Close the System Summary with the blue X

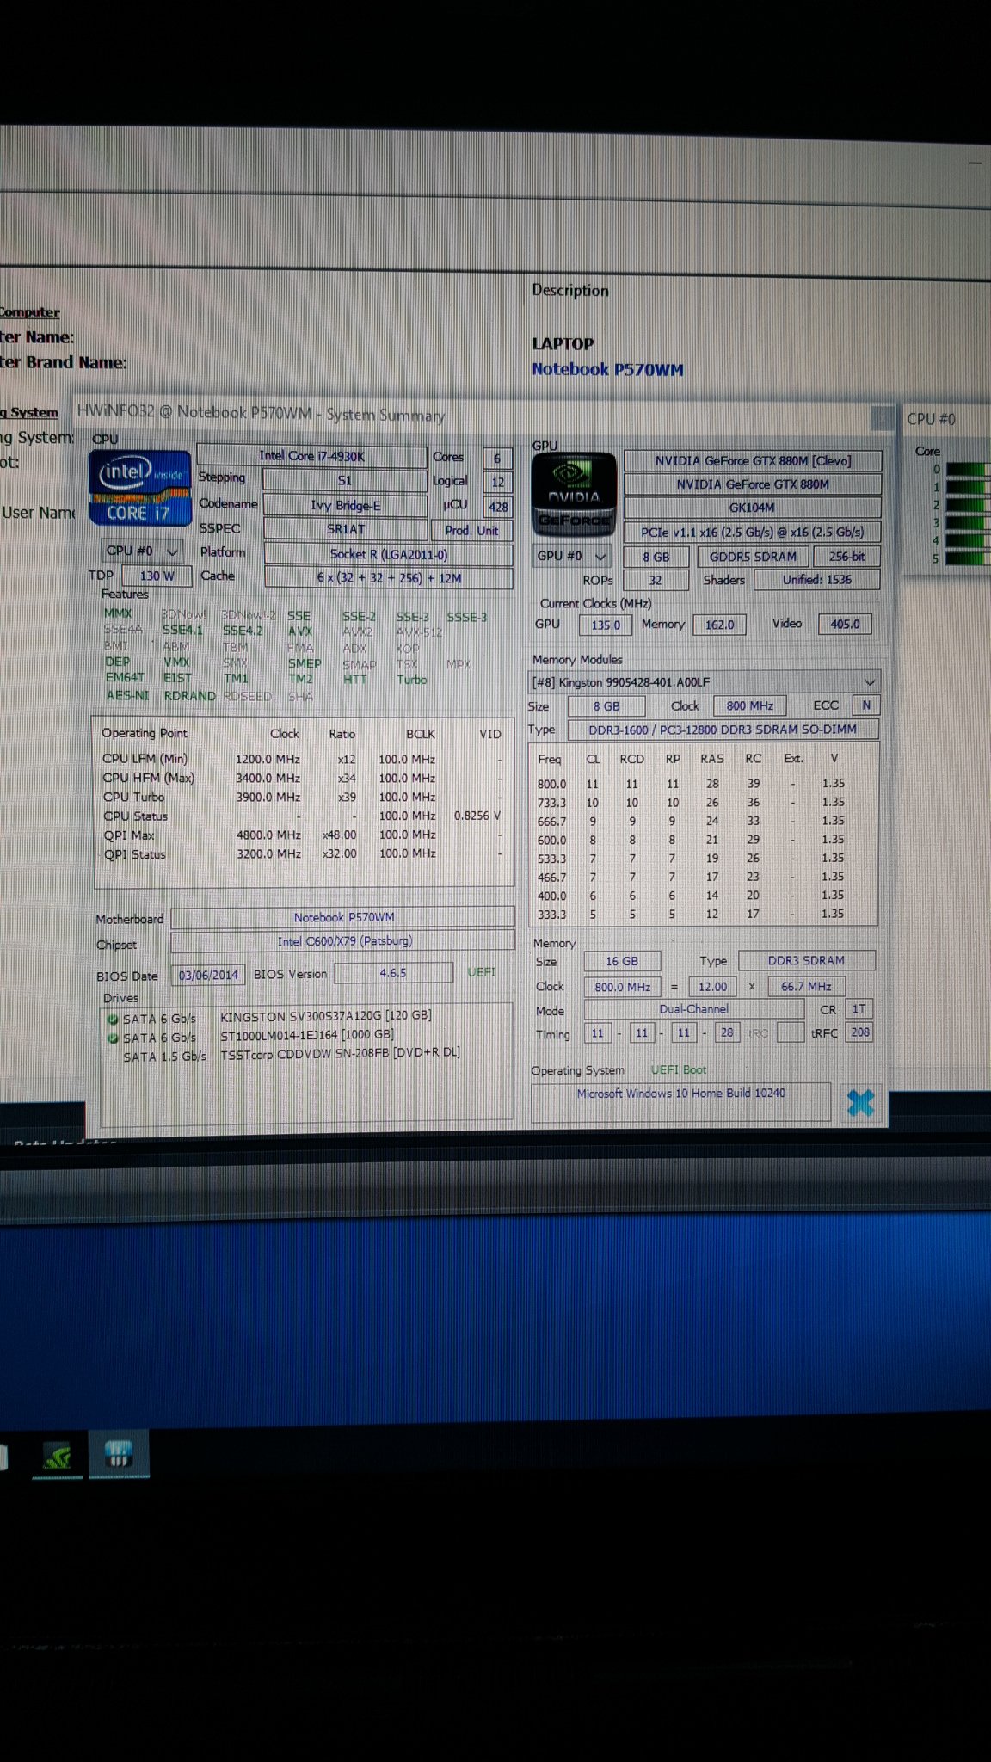pos(860,1102)
